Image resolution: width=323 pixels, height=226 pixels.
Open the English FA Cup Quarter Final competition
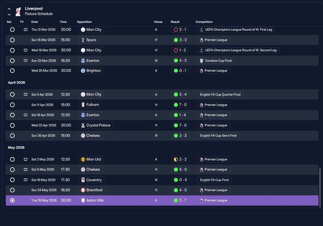click(220, 94)
